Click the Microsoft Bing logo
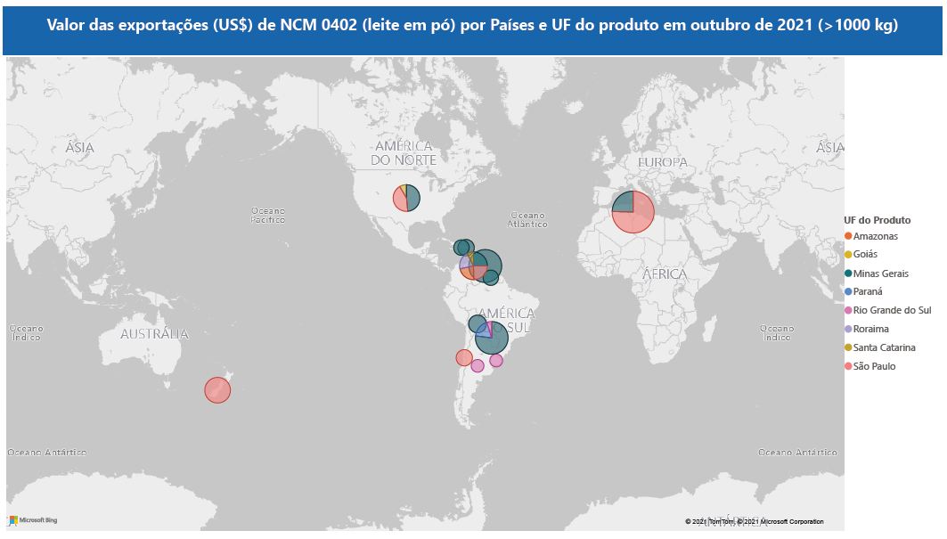Screen dimensions: 947x539 coord(34,519)
